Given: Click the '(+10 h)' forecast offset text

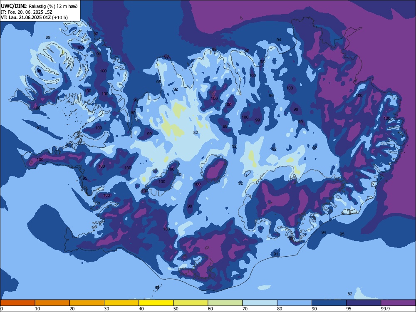Looking at the screenshot, I should pos(60,17).
